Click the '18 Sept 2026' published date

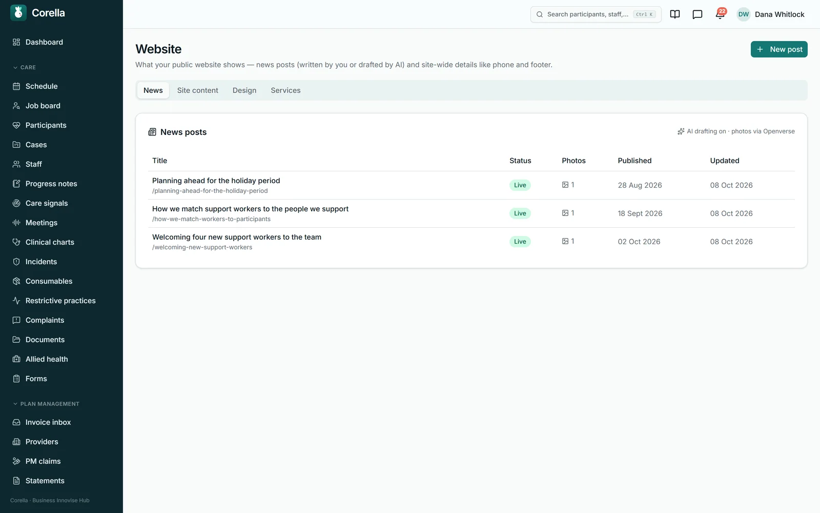pos(640,213)
